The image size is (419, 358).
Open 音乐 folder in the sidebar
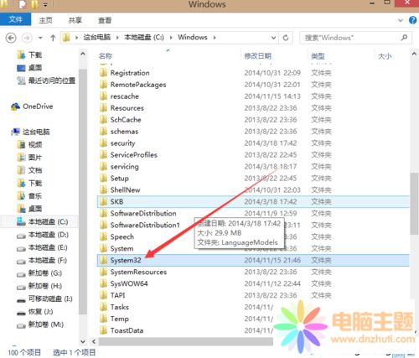(29, 196)
